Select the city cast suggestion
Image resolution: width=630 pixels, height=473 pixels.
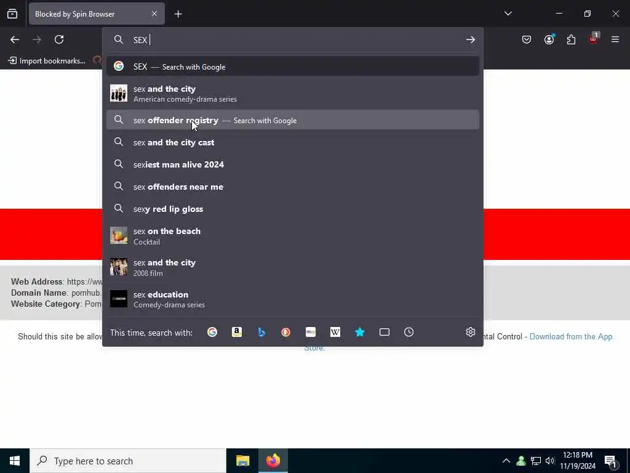(x=292, y=142)
